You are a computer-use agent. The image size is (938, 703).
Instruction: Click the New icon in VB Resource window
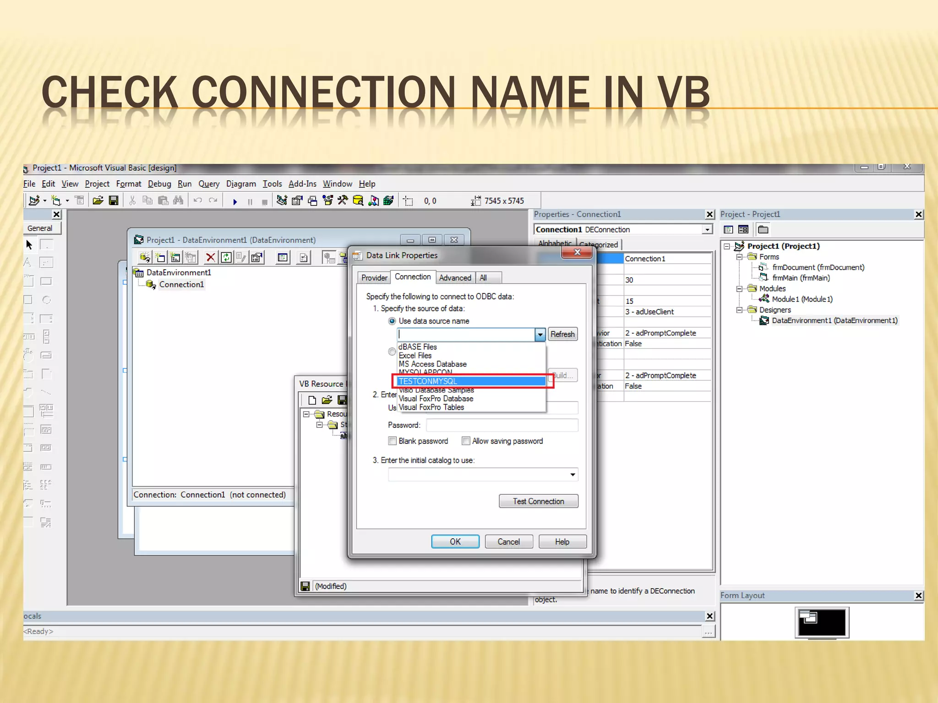pos(312,400)
